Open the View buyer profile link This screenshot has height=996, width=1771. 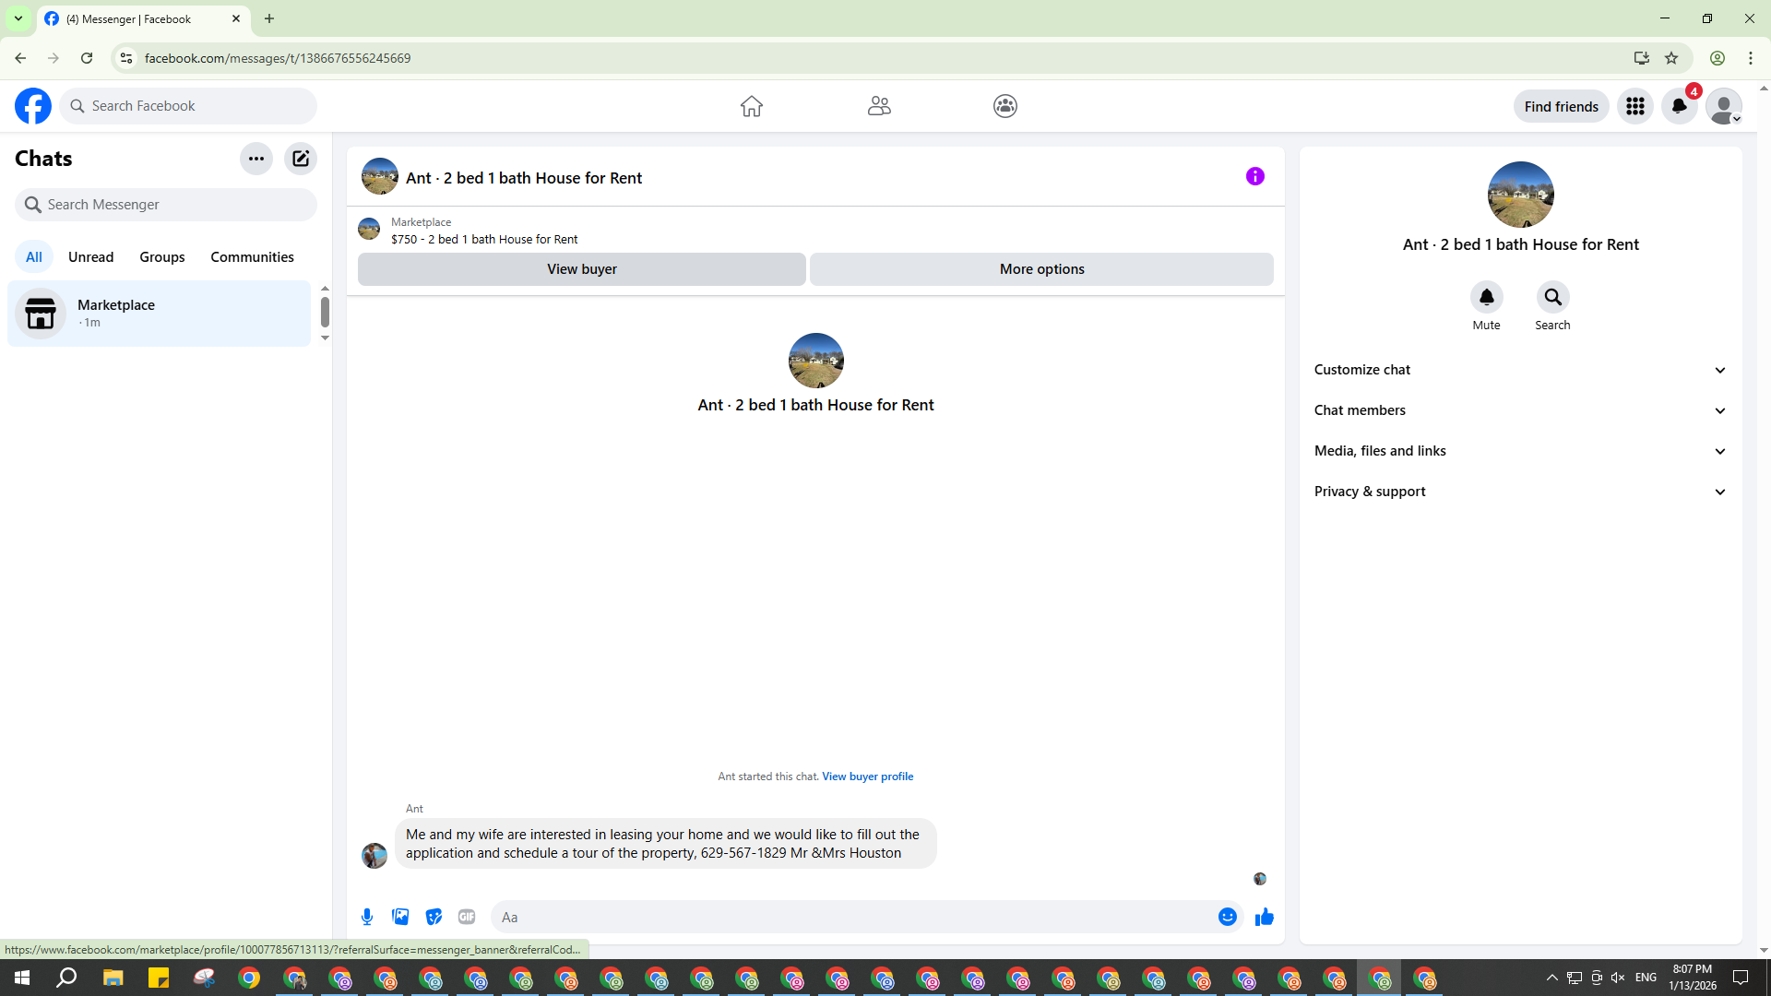click(x=867, y=777)
